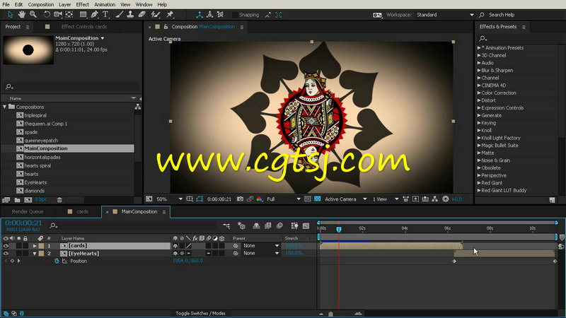Viewport: 566px width, 318px height.
Task: Open the Full resolution dropdown
Action: click(x=284, y=199)
